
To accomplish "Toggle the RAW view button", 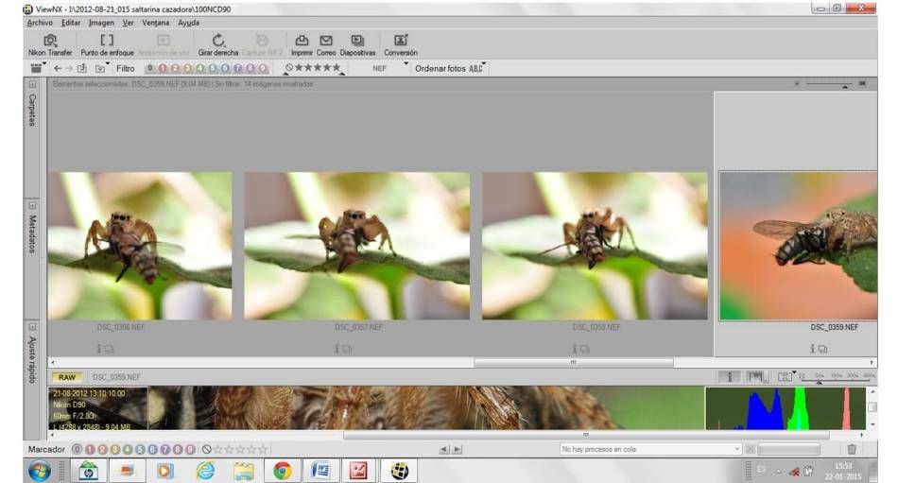I will point(67,377).
